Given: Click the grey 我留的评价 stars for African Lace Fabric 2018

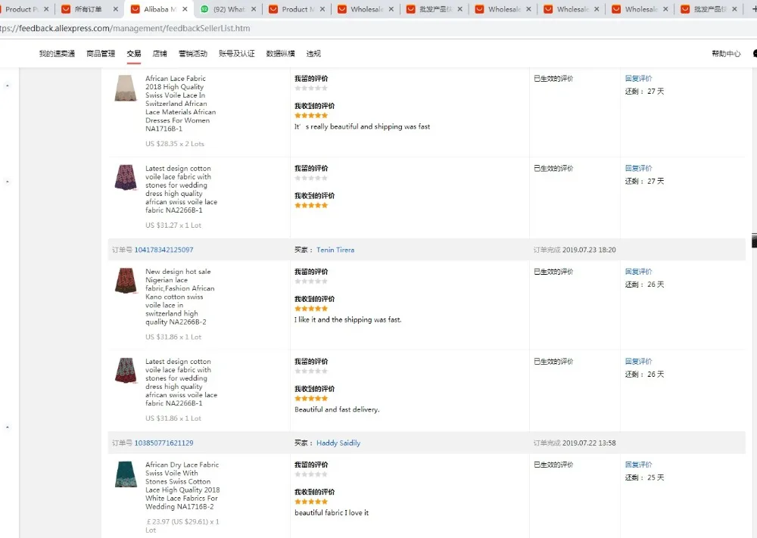Looking at the screenshot, I should coord(311,88).
